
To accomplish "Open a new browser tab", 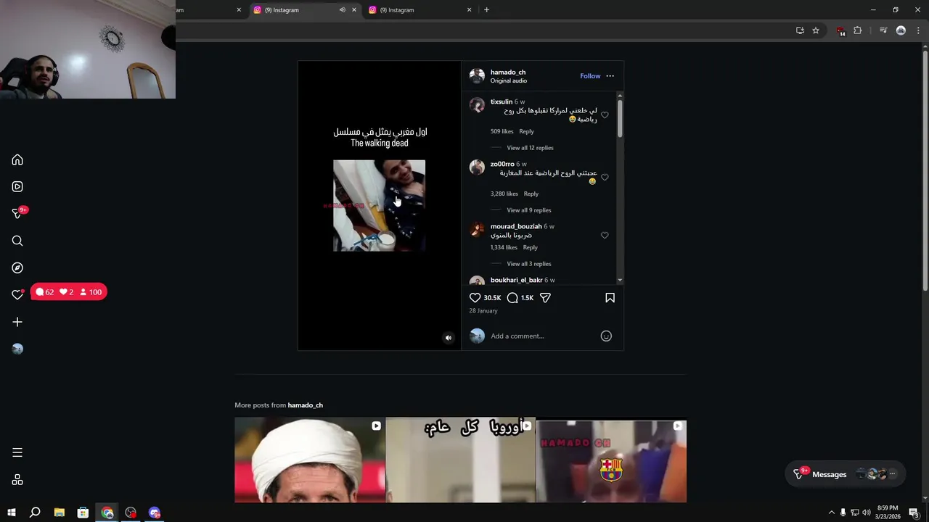I will pos(486,10).
